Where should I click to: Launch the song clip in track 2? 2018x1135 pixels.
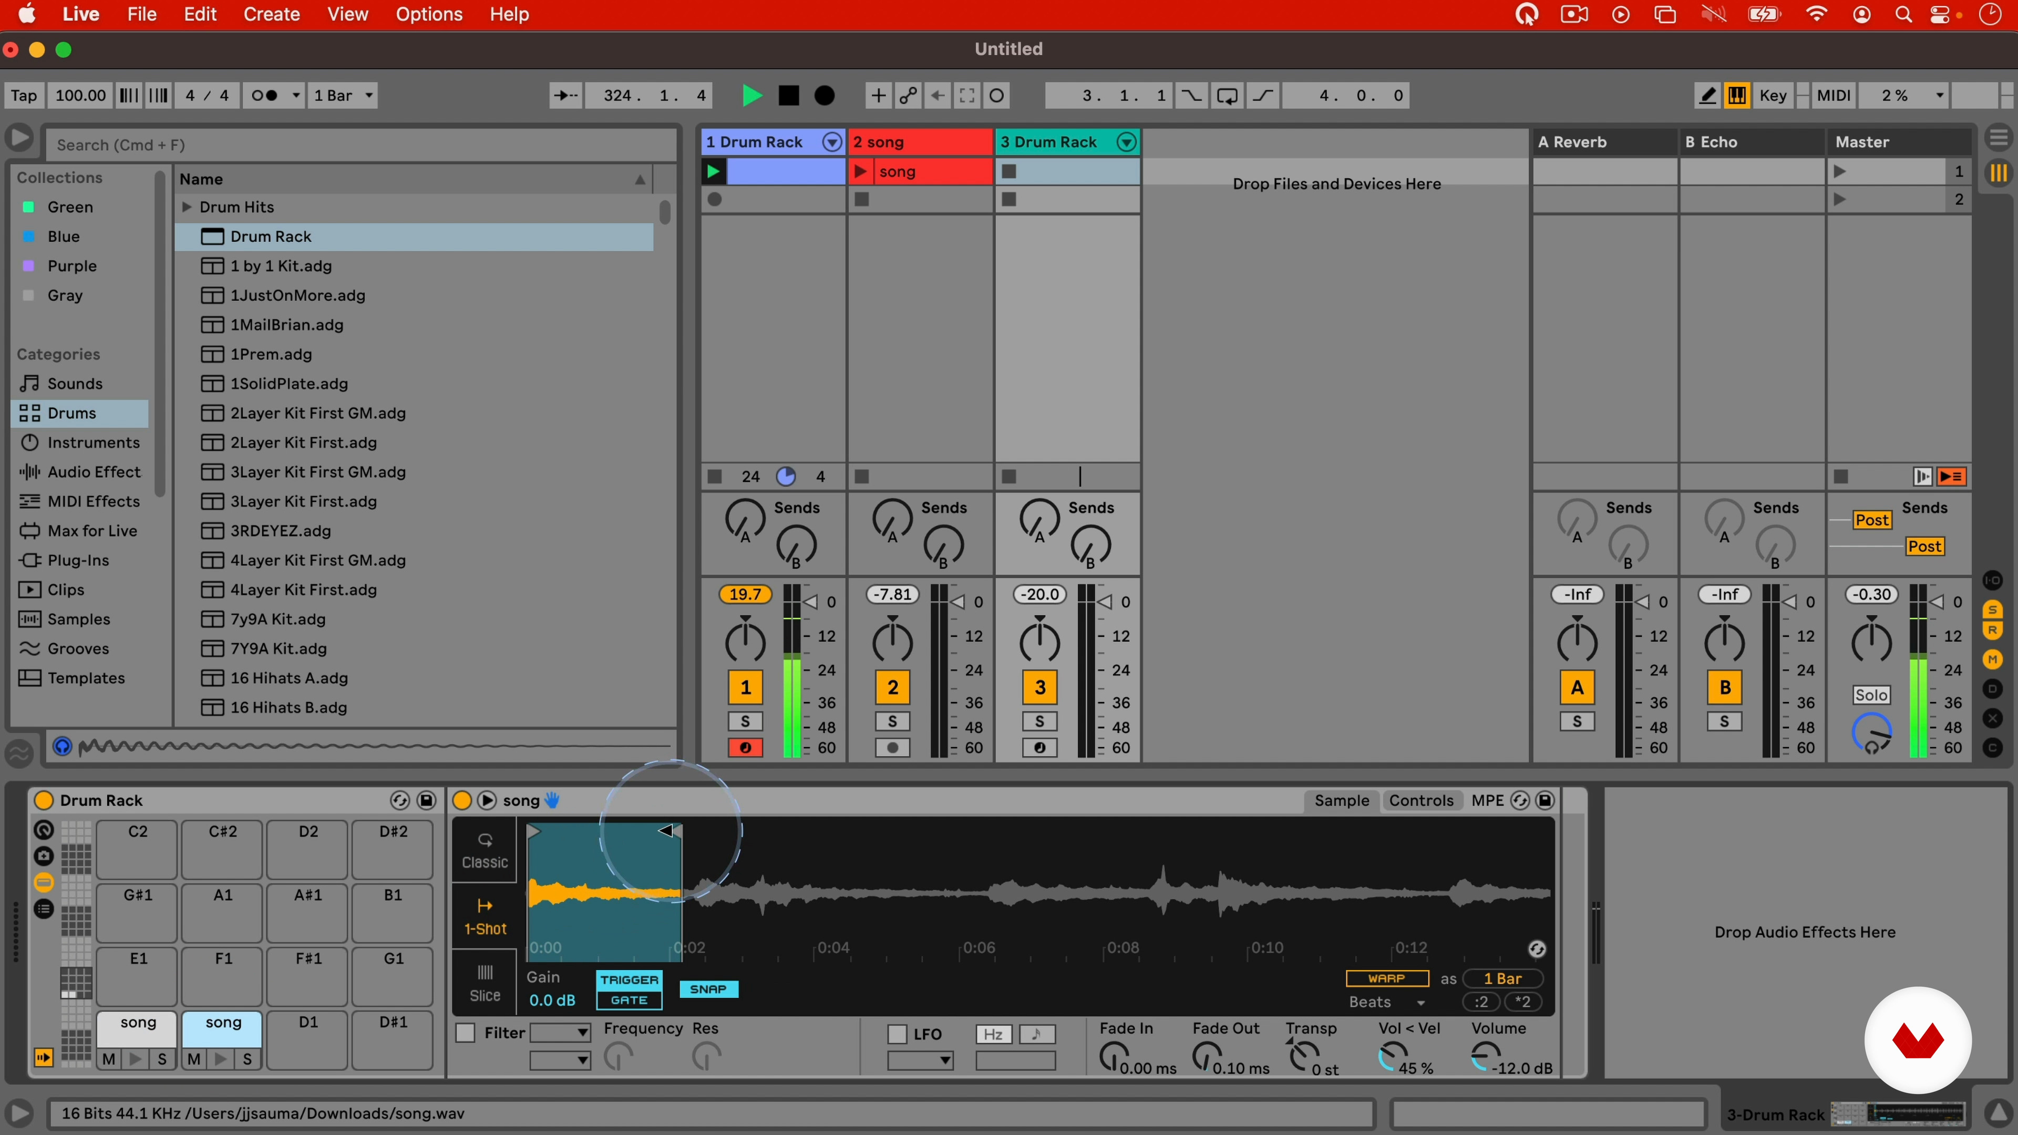coord(860,171)
